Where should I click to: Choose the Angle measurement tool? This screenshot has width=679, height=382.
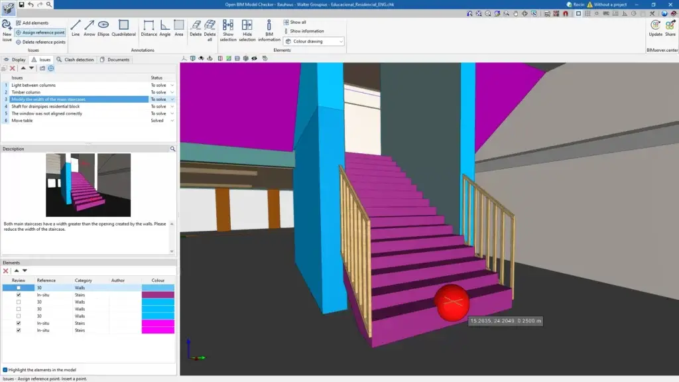164,27
